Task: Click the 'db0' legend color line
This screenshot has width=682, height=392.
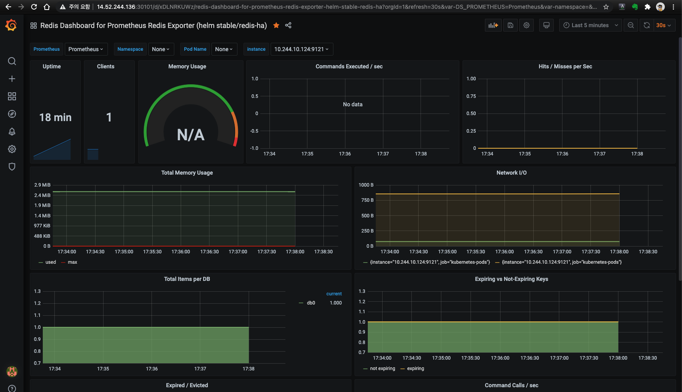Action: pyautogui.click(x=301, y=303)
